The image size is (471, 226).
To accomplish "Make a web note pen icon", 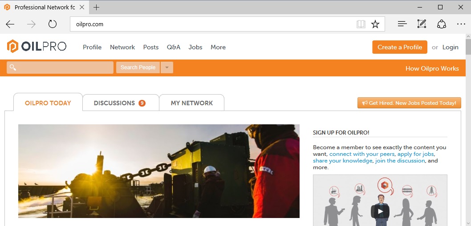I will click(x=422, y=24).
